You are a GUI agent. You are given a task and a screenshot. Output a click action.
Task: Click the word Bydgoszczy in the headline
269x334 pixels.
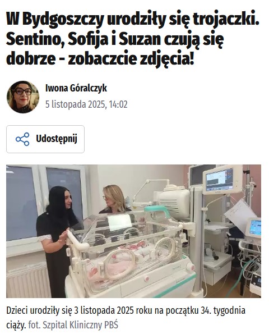tap(63, 19)
